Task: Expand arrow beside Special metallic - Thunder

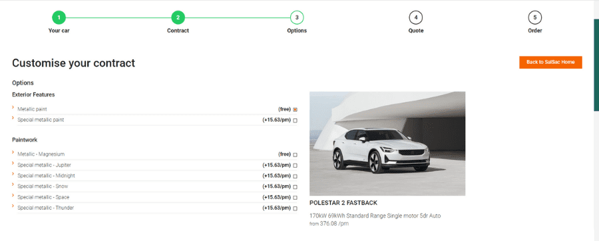Action: 13,206
